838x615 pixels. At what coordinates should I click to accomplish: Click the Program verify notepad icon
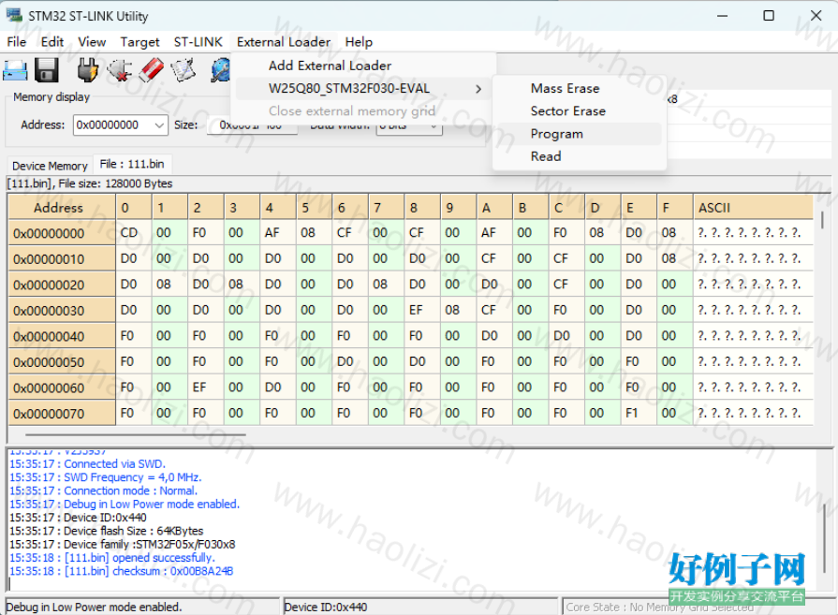[184, 70]
